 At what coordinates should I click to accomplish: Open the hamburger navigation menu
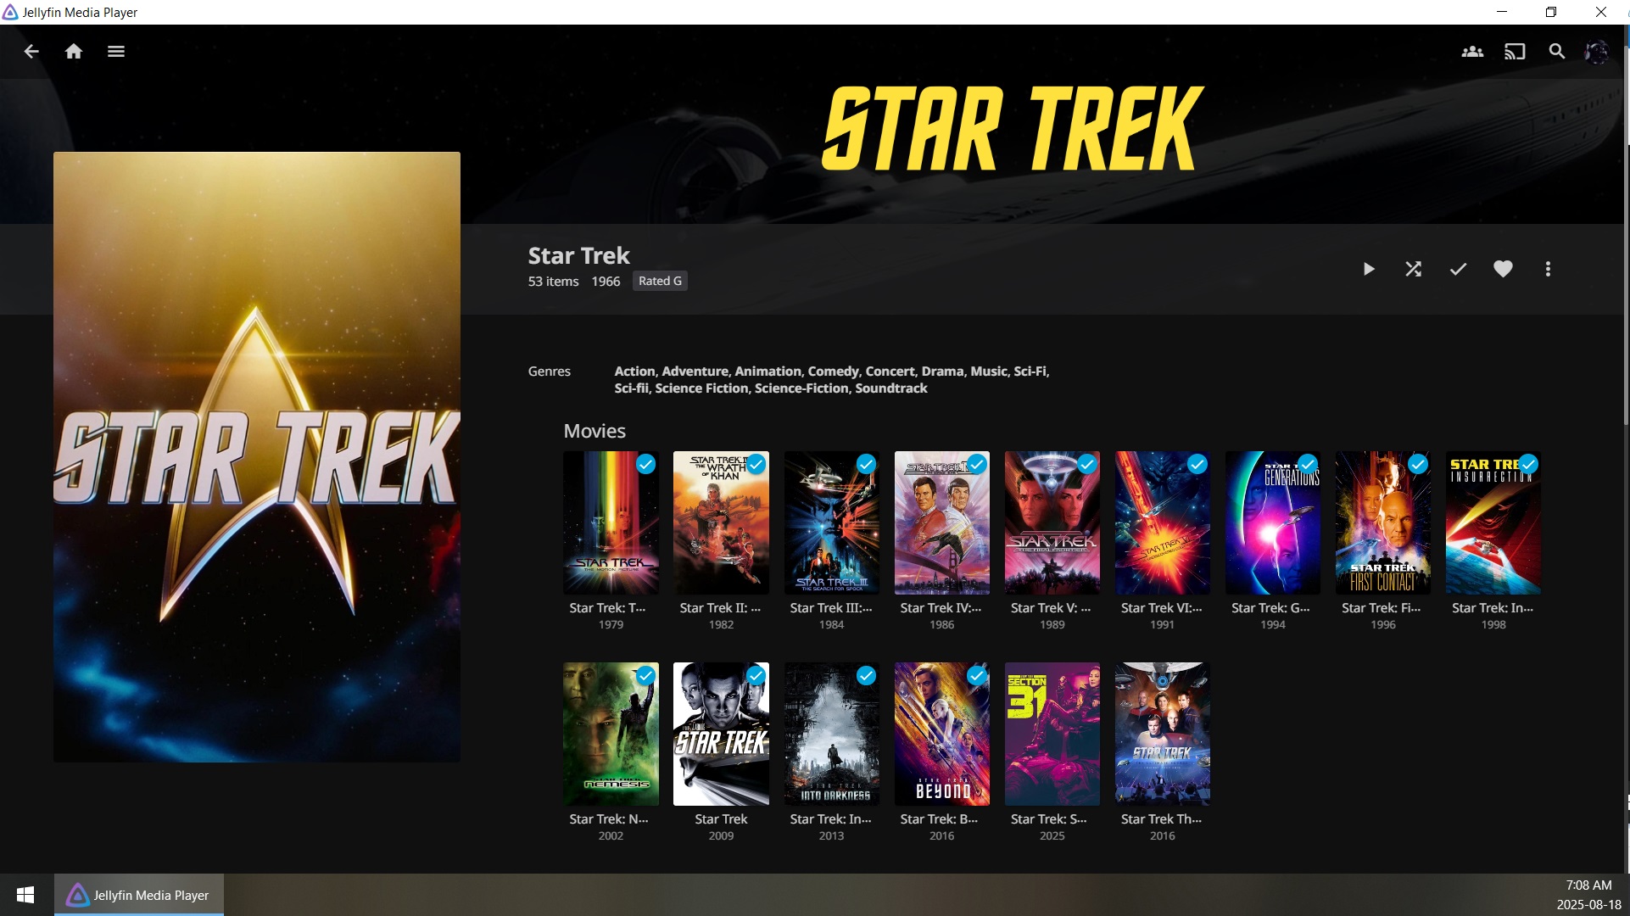pos(116,52)
